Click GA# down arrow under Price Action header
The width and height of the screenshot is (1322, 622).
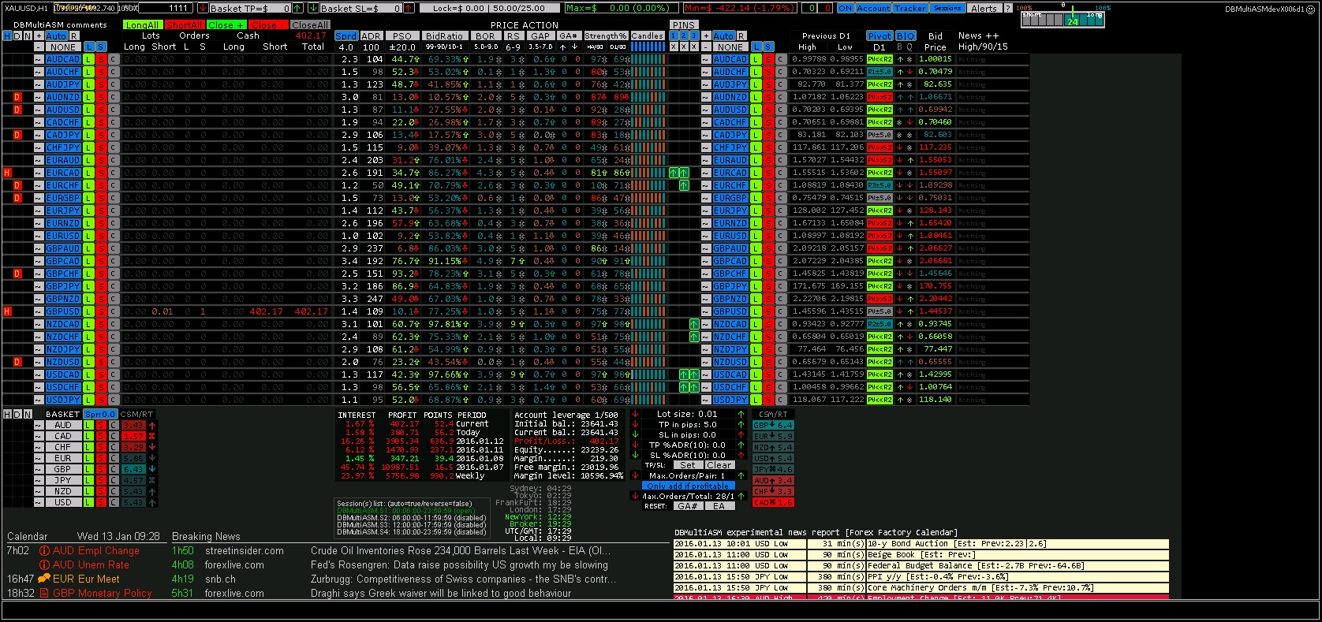pyautogui.click(x=576, y=47)
